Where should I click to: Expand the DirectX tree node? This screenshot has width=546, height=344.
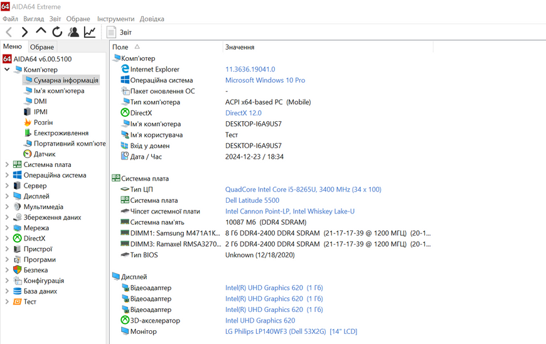click(x=7, y=239)
